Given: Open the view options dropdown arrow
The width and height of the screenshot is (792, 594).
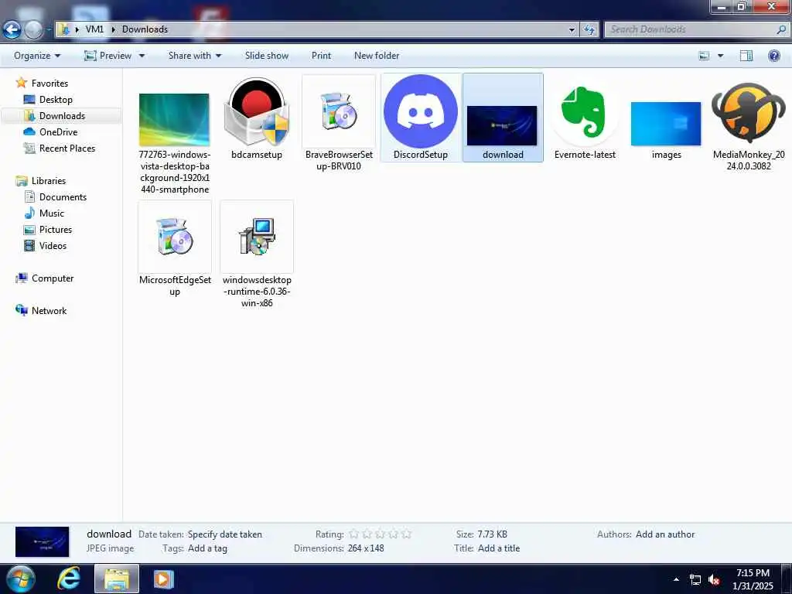Looking at the screenshot, I should click(x=721, y=56).
